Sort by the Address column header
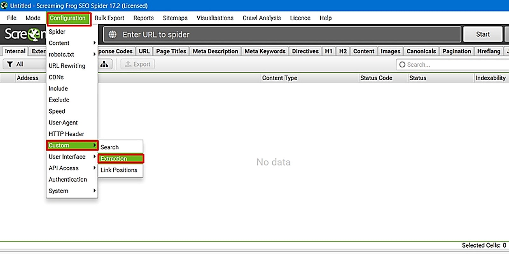509x254 pixels. (x=28, y=78)
